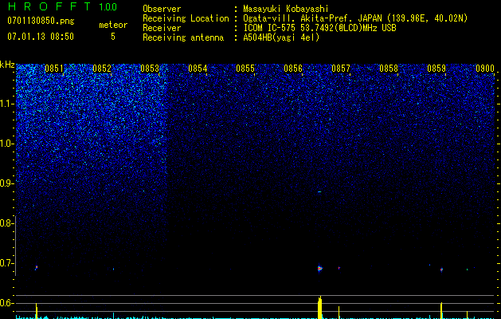Viewport: 501px width, 319px height.
Task: Click the A504HB(yagi 4el) antenna text
Action: [x=281, y=37]
